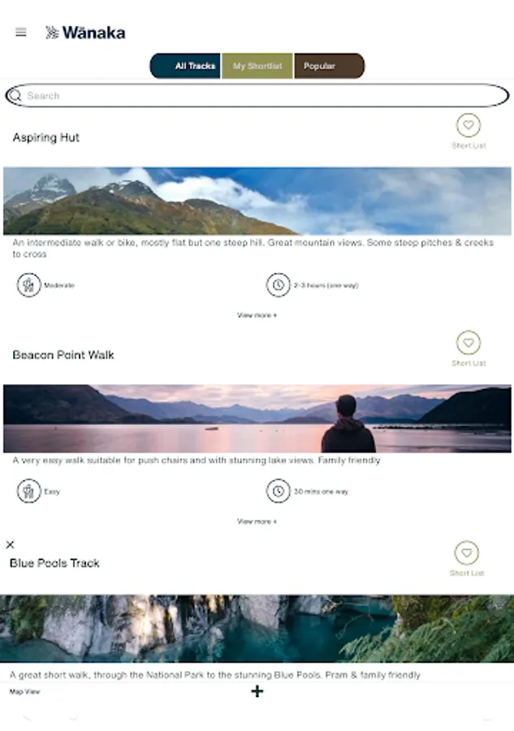
Task: Select the All Tracks tab
Action: tap(185, 66)
